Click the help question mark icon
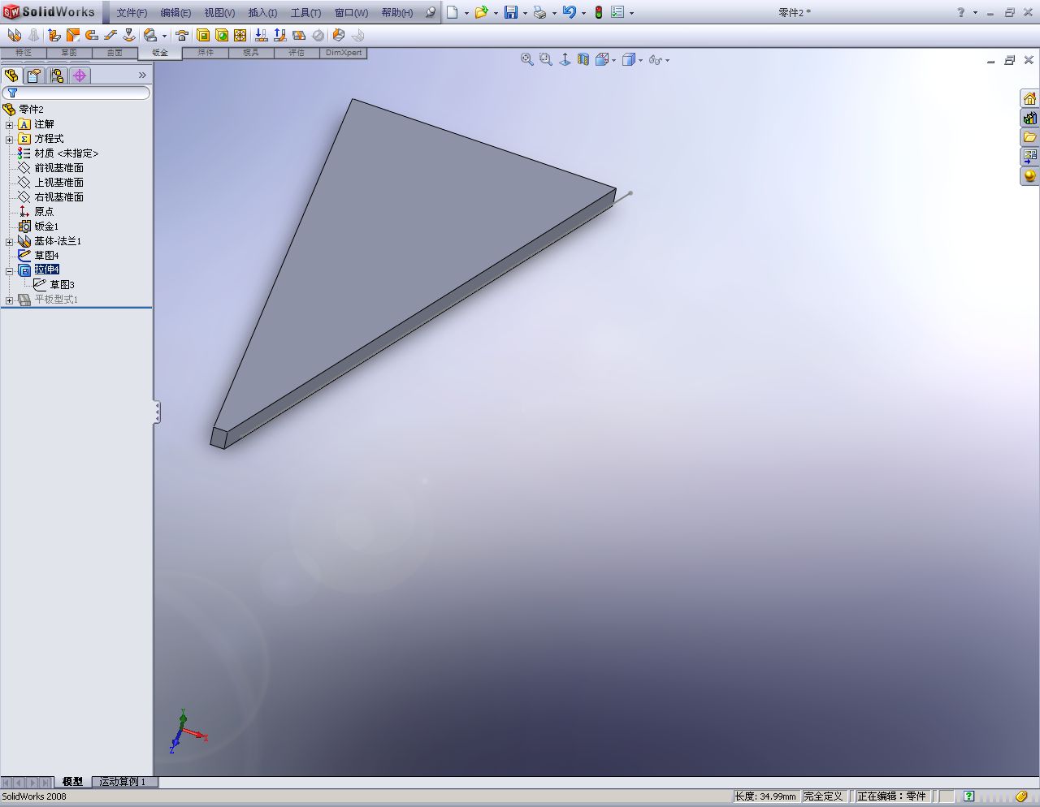1040x807 pixels. coord(961,12)
